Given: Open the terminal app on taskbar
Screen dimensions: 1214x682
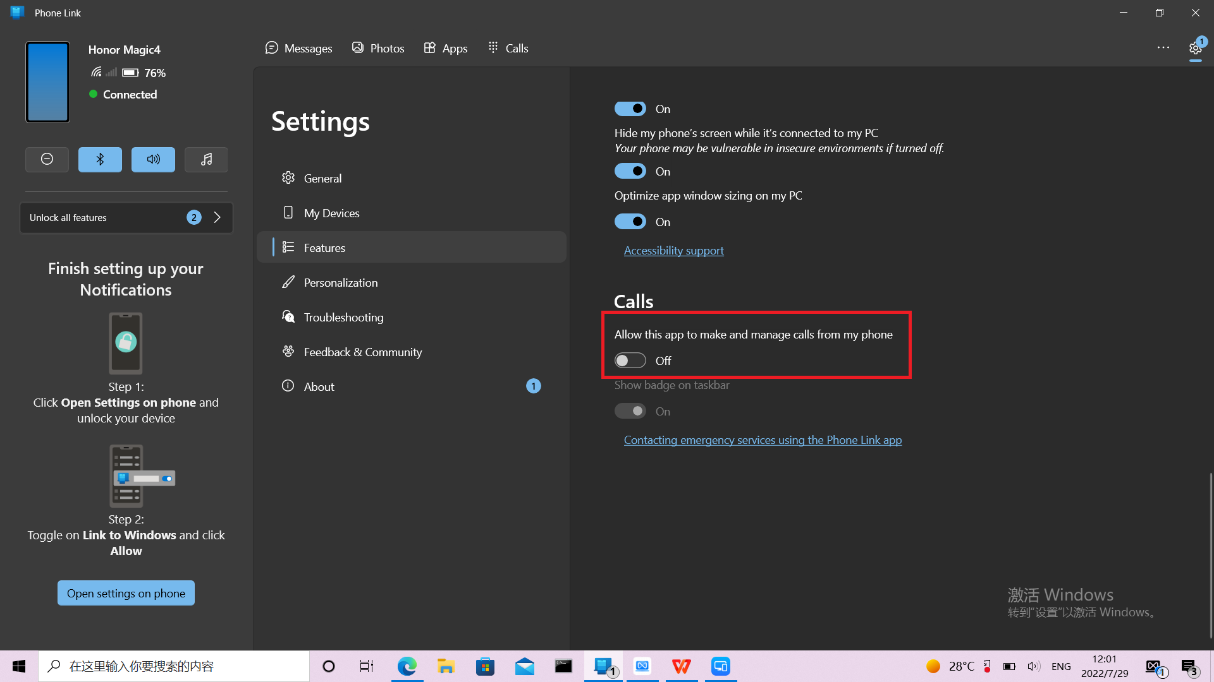Looking at the screenshot, I should click(x=563, y=666).
